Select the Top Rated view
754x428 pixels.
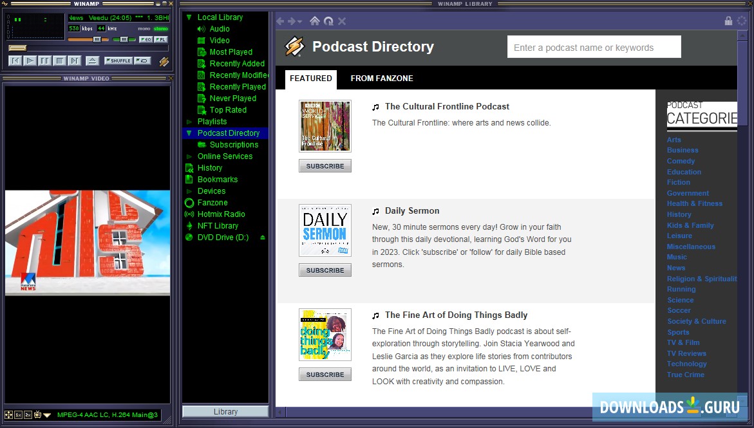coord(228,109)
